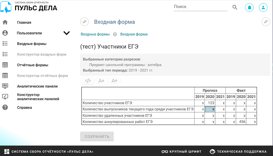The image size is (273, 156).
Task: Click icon beside Конструктор аналитических панелей
Action: pyautogui.click(x=5, y=97)
